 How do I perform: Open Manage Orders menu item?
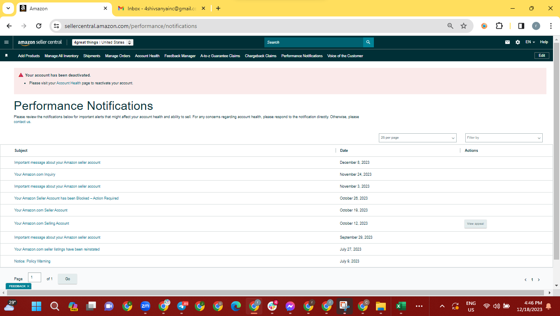(118, 56)
